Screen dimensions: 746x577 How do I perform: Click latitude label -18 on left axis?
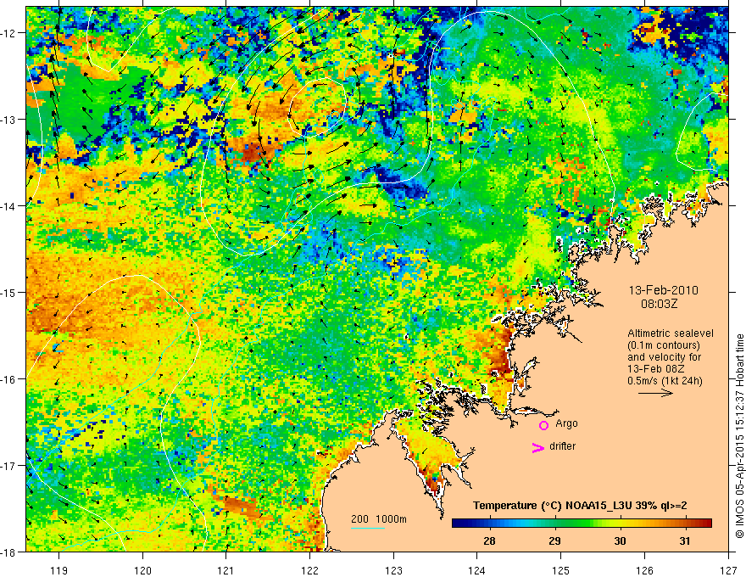tap(8, 552)
